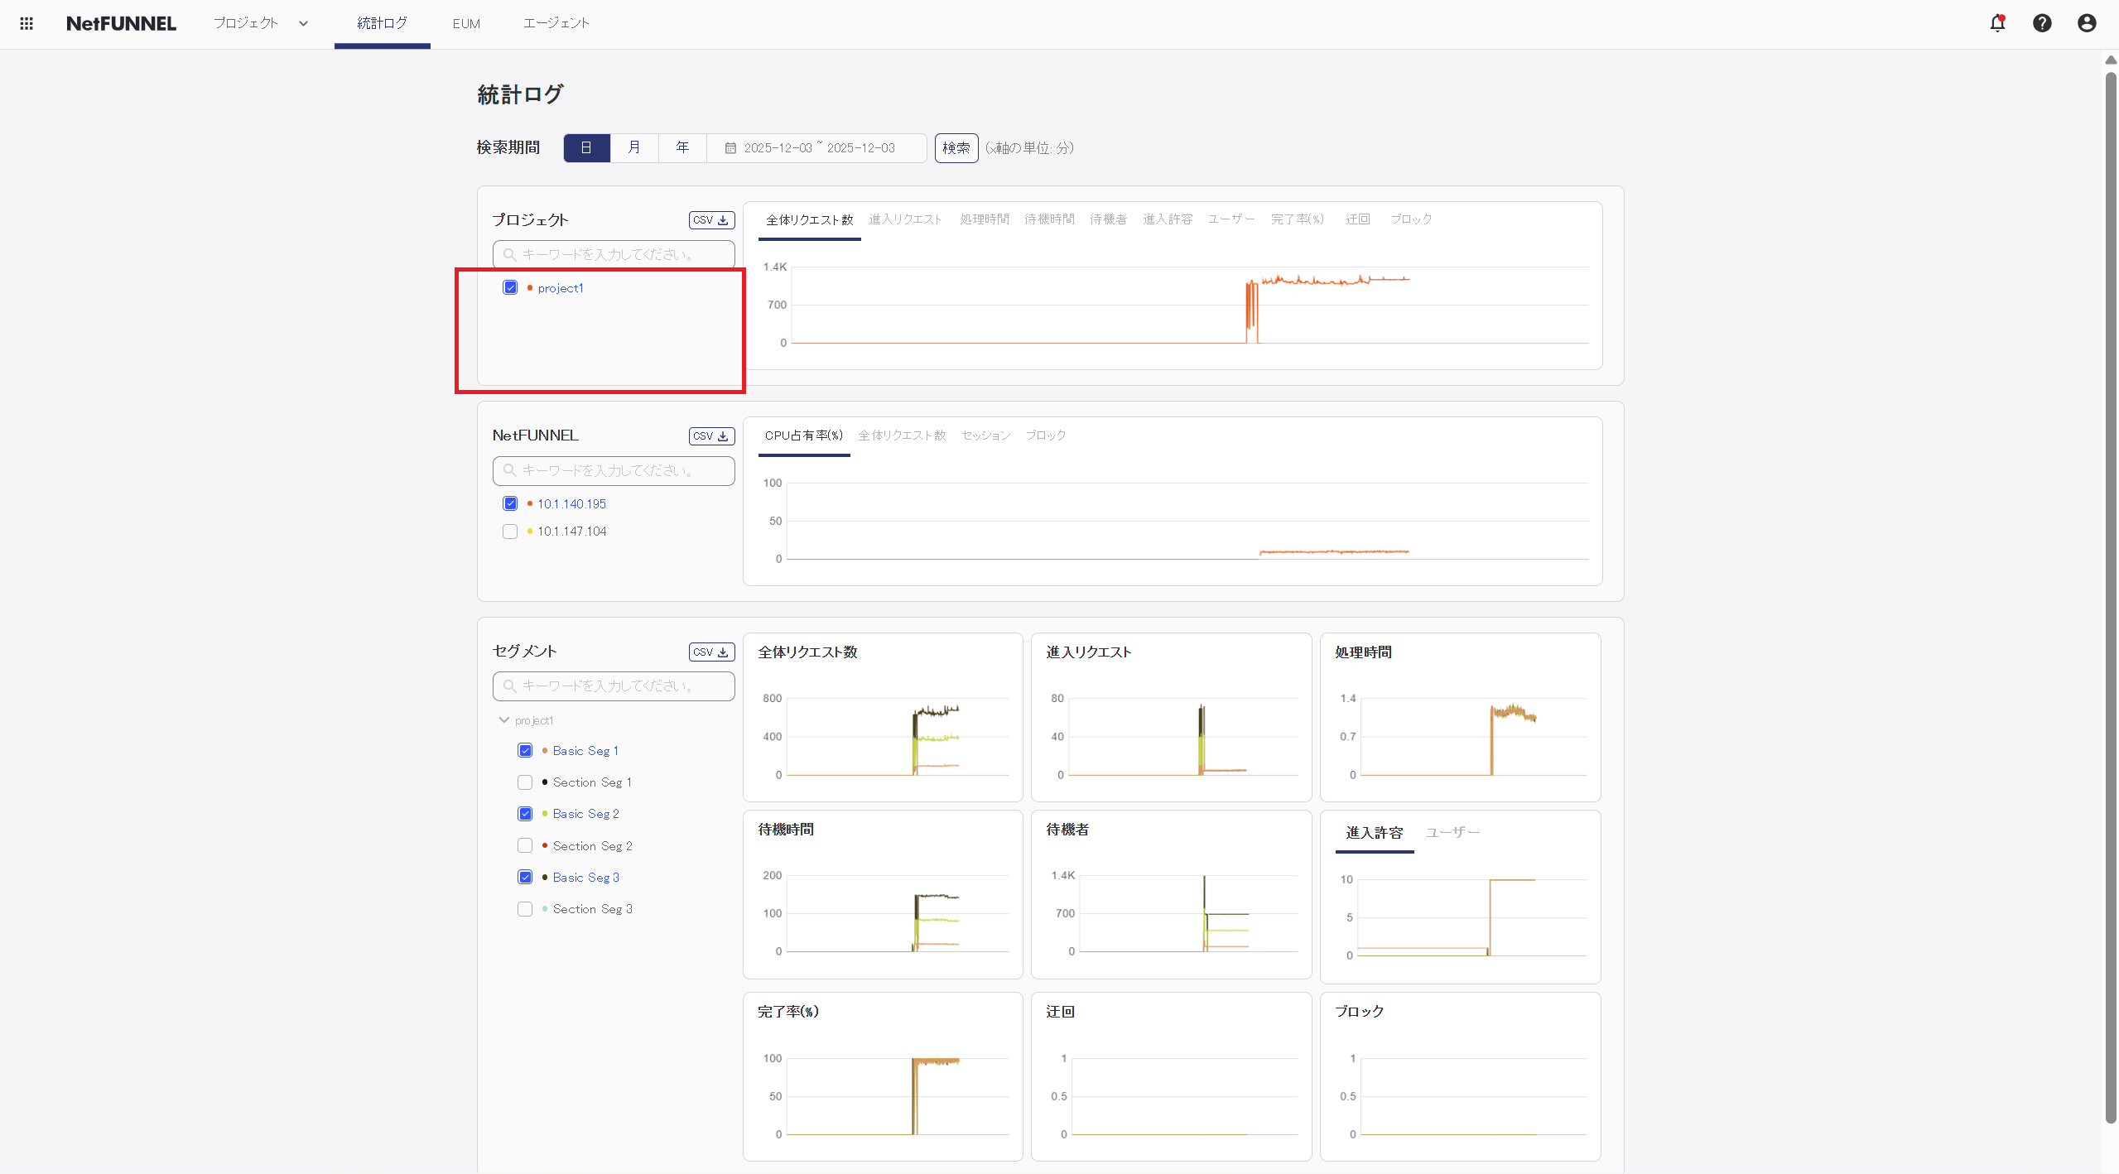Open the 2025-12-03 date range picker
The image size is (2119, 1174).
(x=818, y=148)
